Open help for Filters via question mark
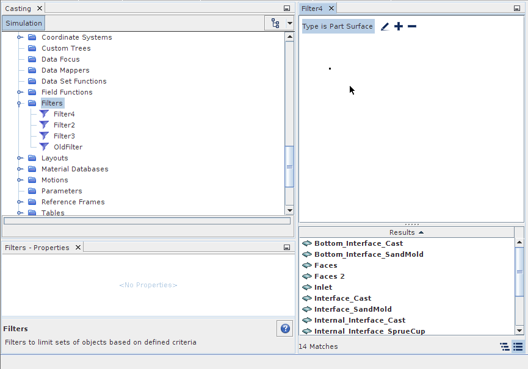This screenshot has width=528, height=369. tap(285, 328)
